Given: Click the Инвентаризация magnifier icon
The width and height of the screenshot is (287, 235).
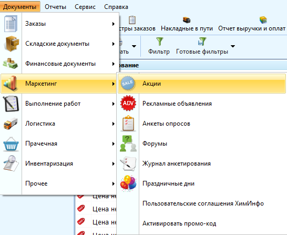Looking at the screenshot, I should point(11,164).
